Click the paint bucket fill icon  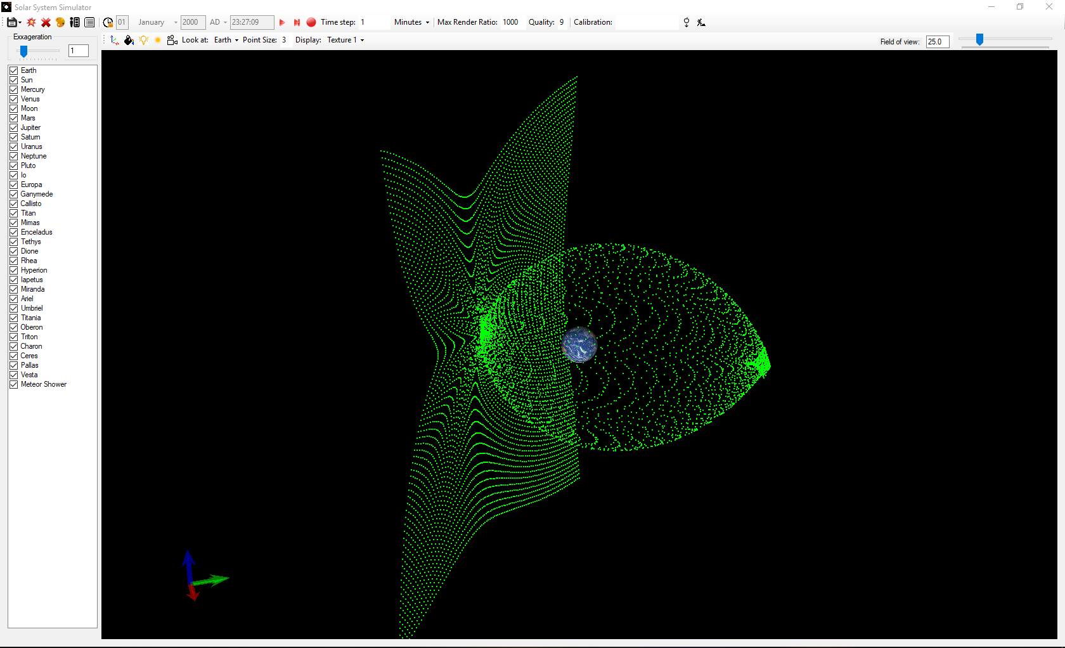tap(129, 40)
